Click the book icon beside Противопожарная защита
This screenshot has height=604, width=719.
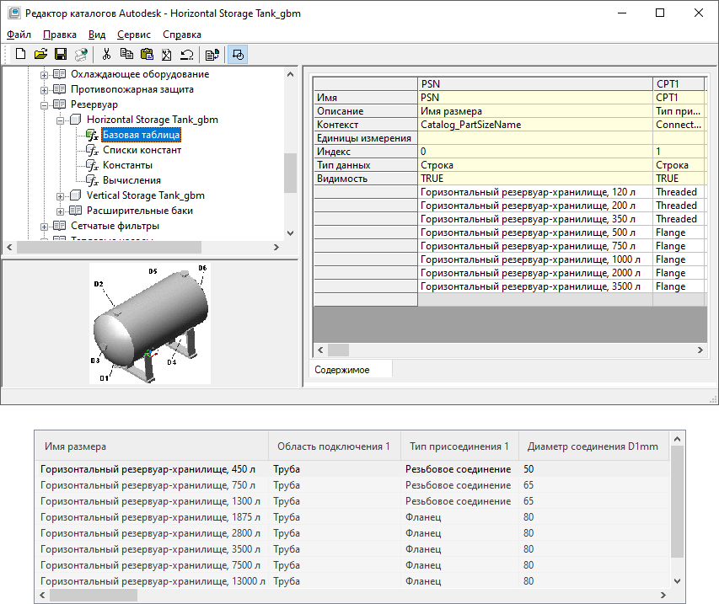coord(60,89)
